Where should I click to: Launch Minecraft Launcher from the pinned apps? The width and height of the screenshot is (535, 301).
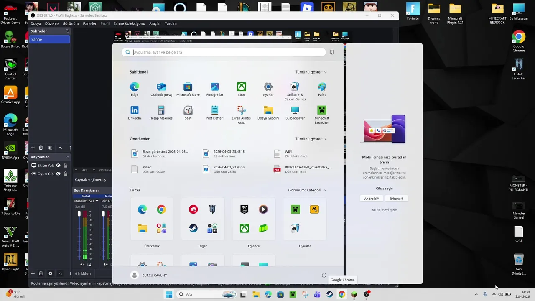pos(322,115)
